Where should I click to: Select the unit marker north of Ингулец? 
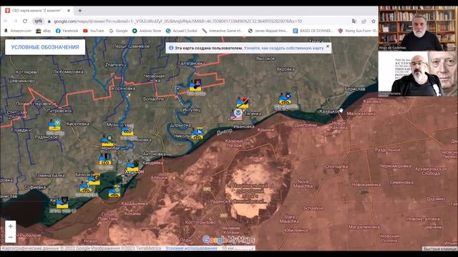click(x=195, y=86)
